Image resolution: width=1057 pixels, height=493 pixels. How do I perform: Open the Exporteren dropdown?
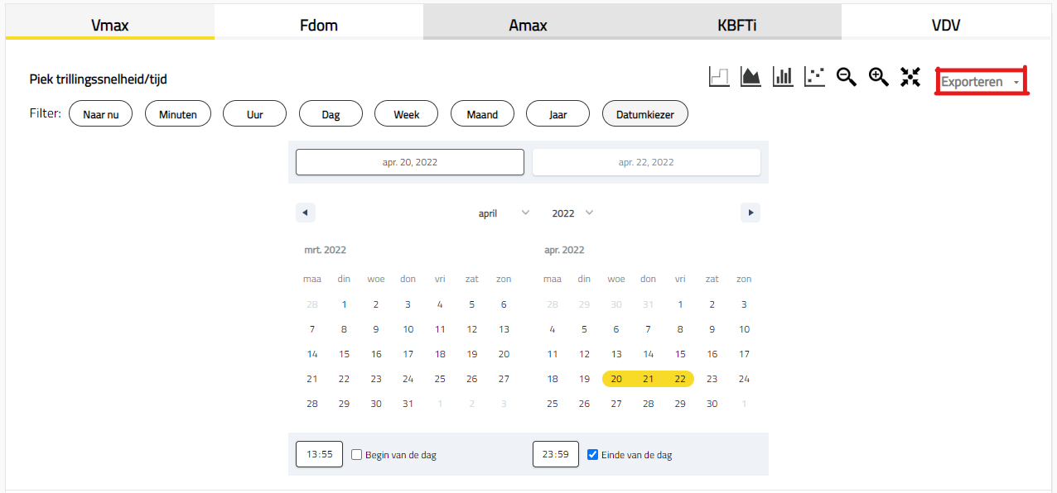click(981, 82)
